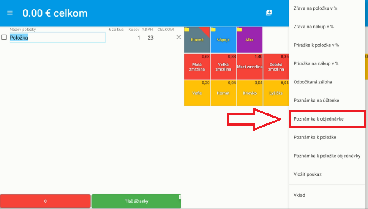368x209 pixels.
Task: Choose Poznámka k objednávke from menu
Action: 324,119
